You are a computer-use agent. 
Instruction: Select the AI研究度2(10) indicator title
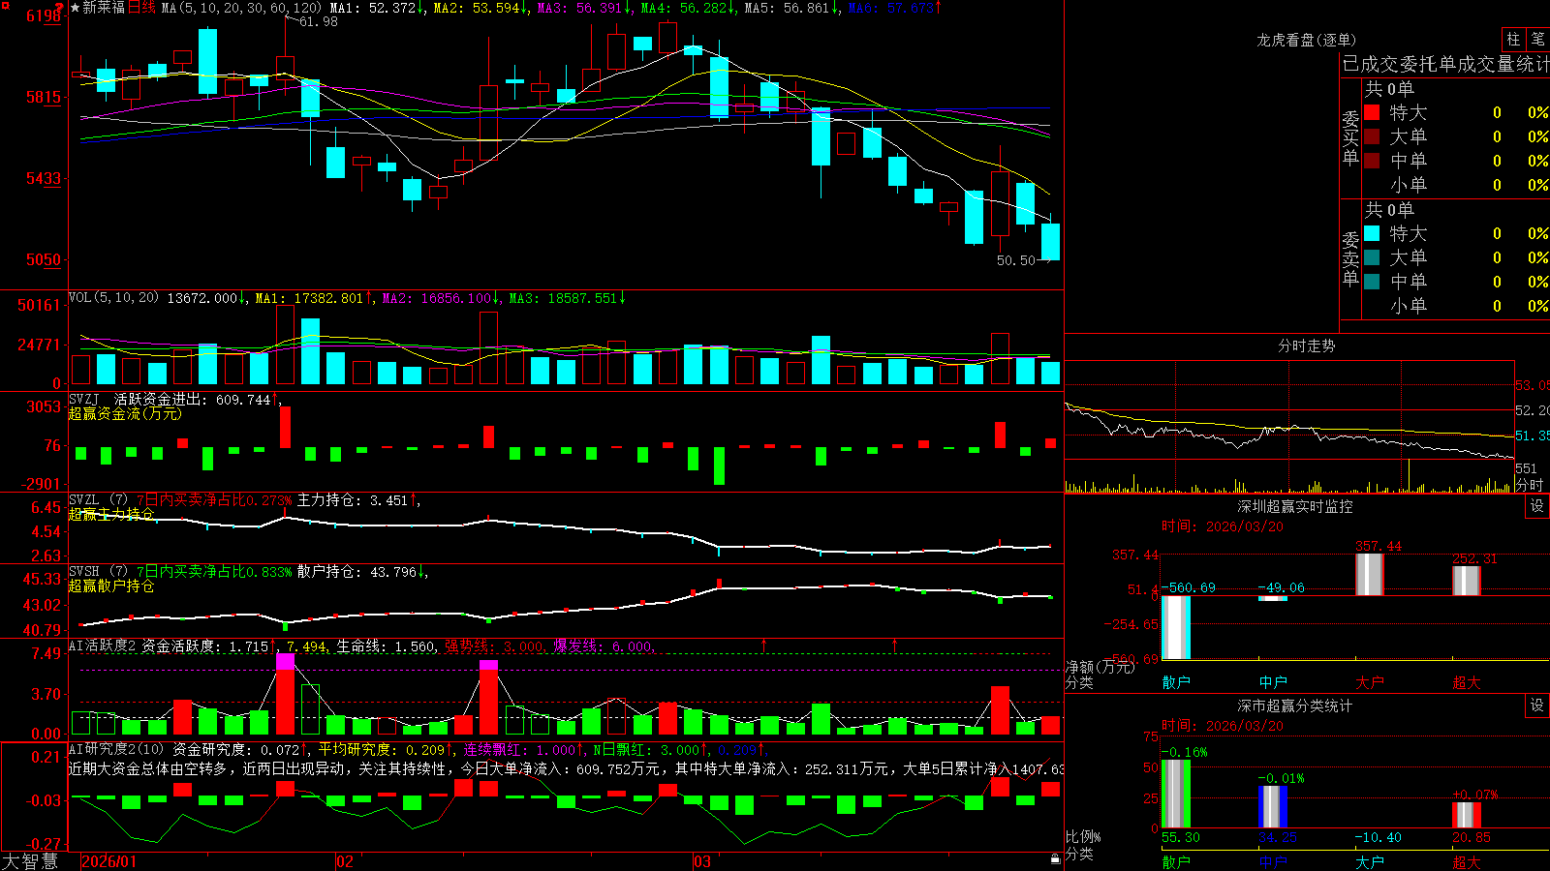click(x=116, y=749)
